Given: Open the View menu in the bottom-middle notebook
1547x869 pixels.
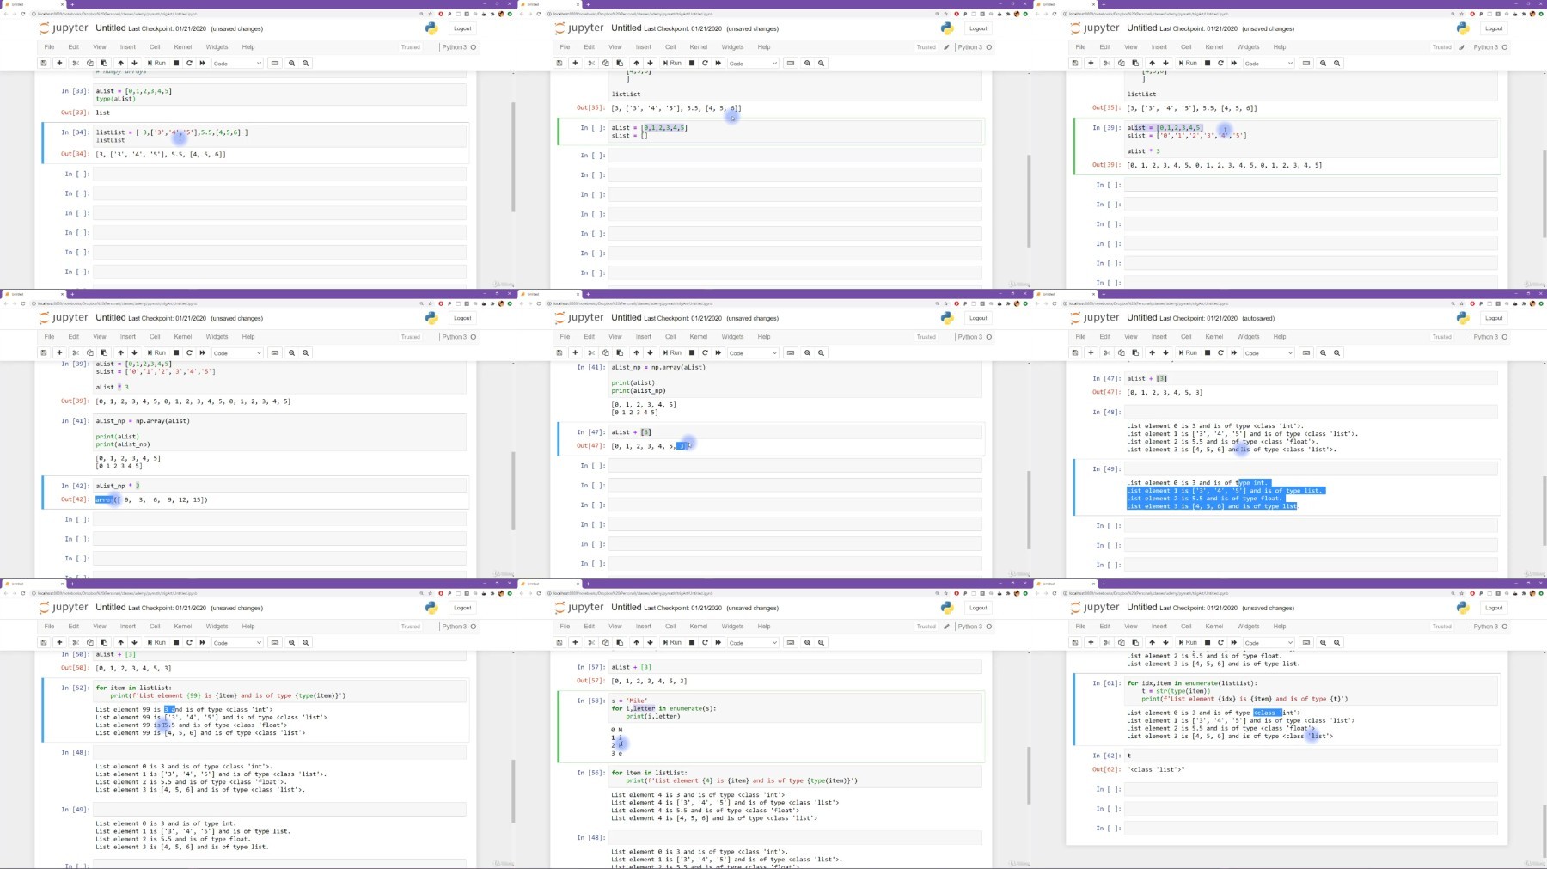Looking at the screenshot, I should click(x=615, y=627).
